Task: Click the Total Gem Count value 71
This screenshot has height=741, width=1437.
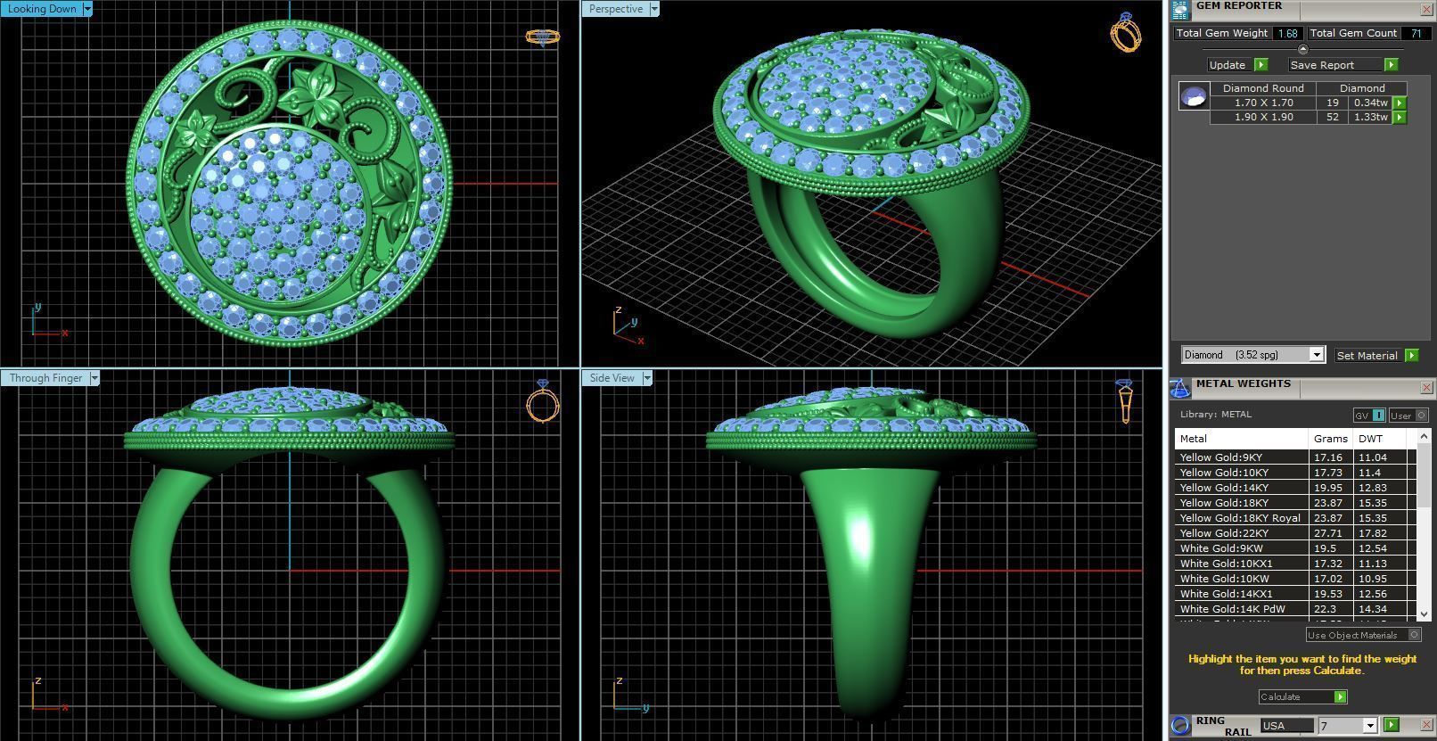Action: (x=1416, y=33)
